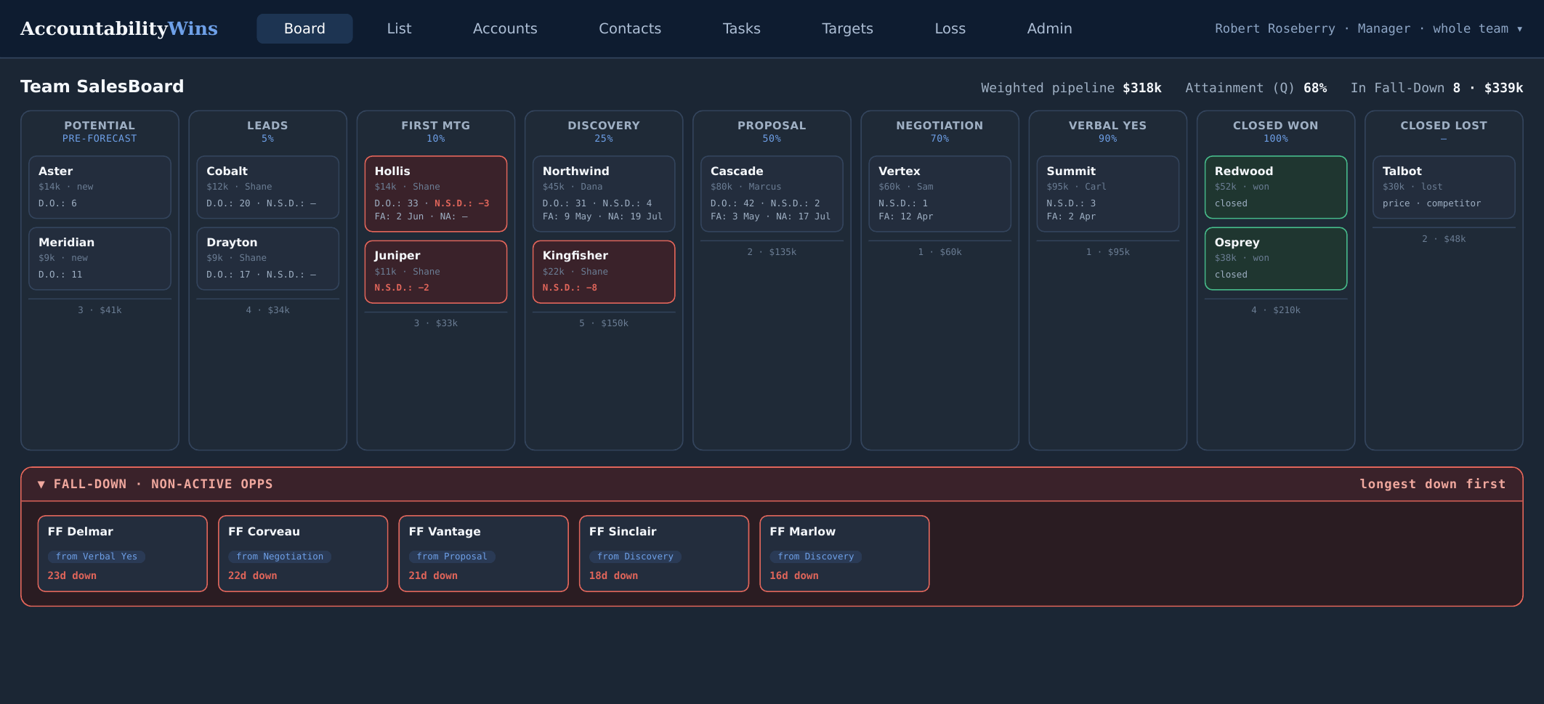Click the '23d down' label on FF Delmar
1544x704 pixels.
[72, 575]
